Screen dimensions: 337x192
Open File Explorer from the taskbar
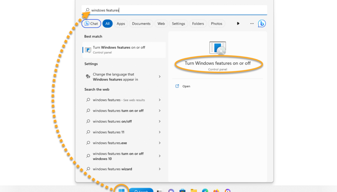point(194,190)
